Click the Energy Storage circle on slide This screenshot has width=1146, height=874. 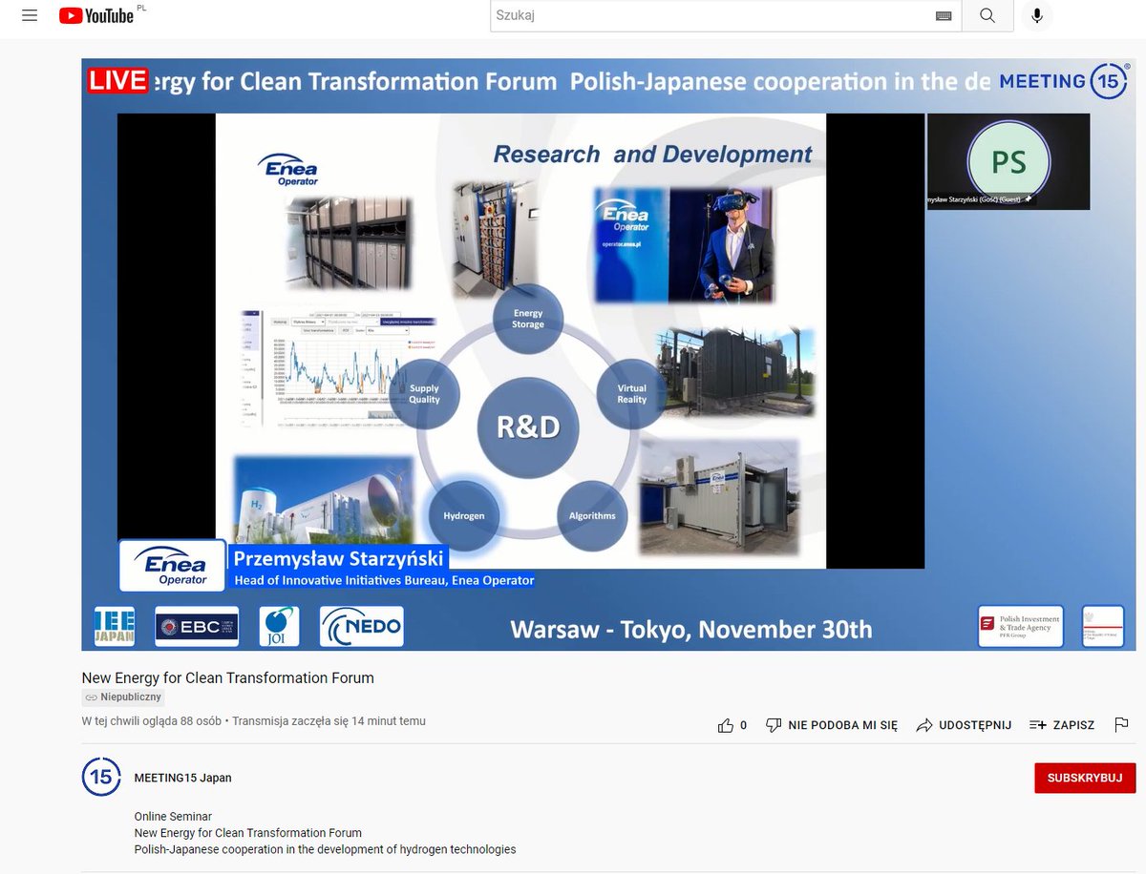[528, 319]
